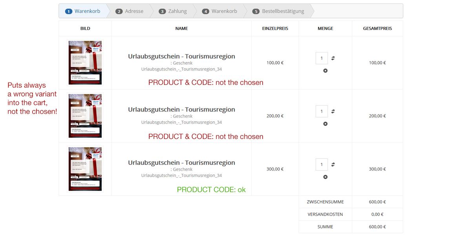Open second Urlaubsgutschein - Tourismusregion product link
The image size is (471, 243).
181,110
